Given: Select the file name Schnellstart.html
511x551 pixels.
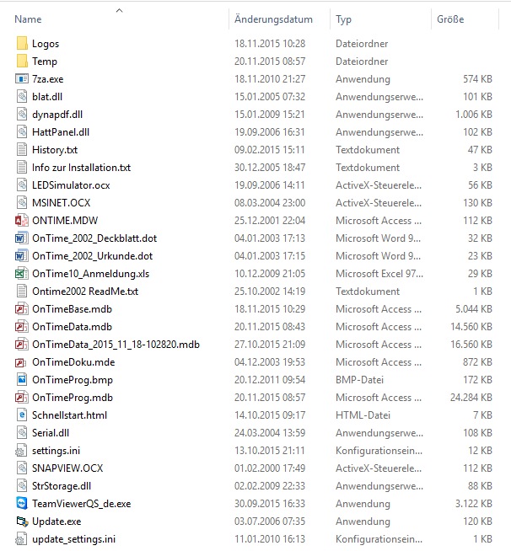Looking at the screenshot, I should click(x=69, y=415).
